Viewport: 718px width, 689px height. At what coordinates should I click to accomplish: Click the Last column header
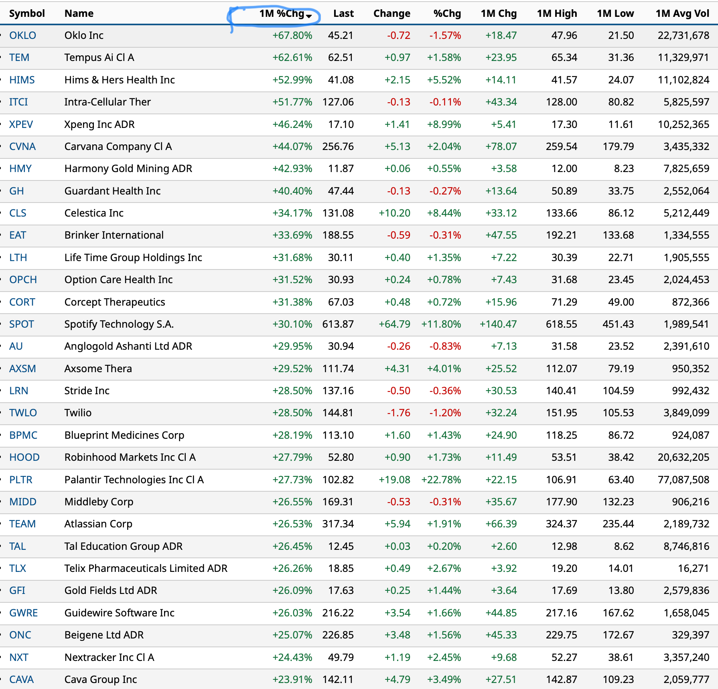click(343, 14)
